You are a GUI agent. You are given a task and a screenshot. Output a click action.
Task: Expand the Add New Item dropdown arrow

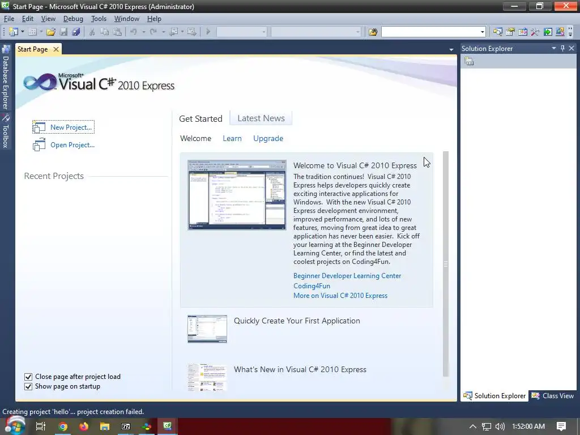[41, 32]
